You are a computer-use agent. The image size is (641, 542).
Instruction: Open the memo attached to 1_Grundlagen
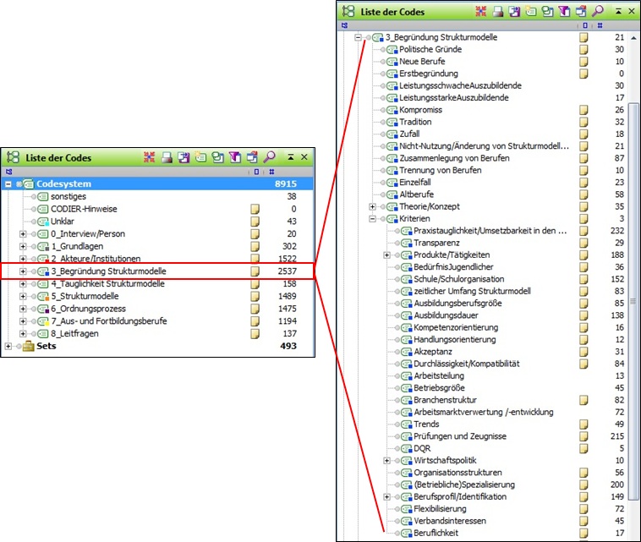pos(255,245)
